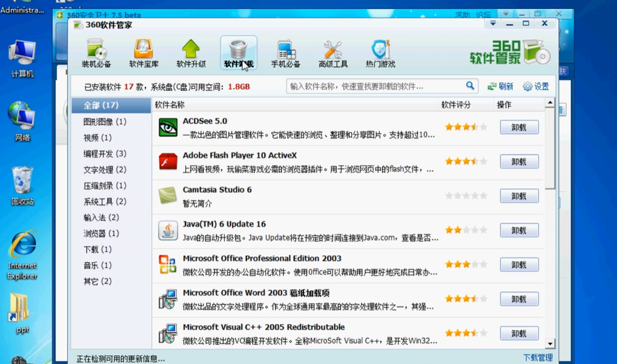Image resolution: width=617 pixels, height=364 pixels.
Task: Click the Microsoft Office Professional Edition 2003 title
Action: pyautogui.click(x=262, y=258)
